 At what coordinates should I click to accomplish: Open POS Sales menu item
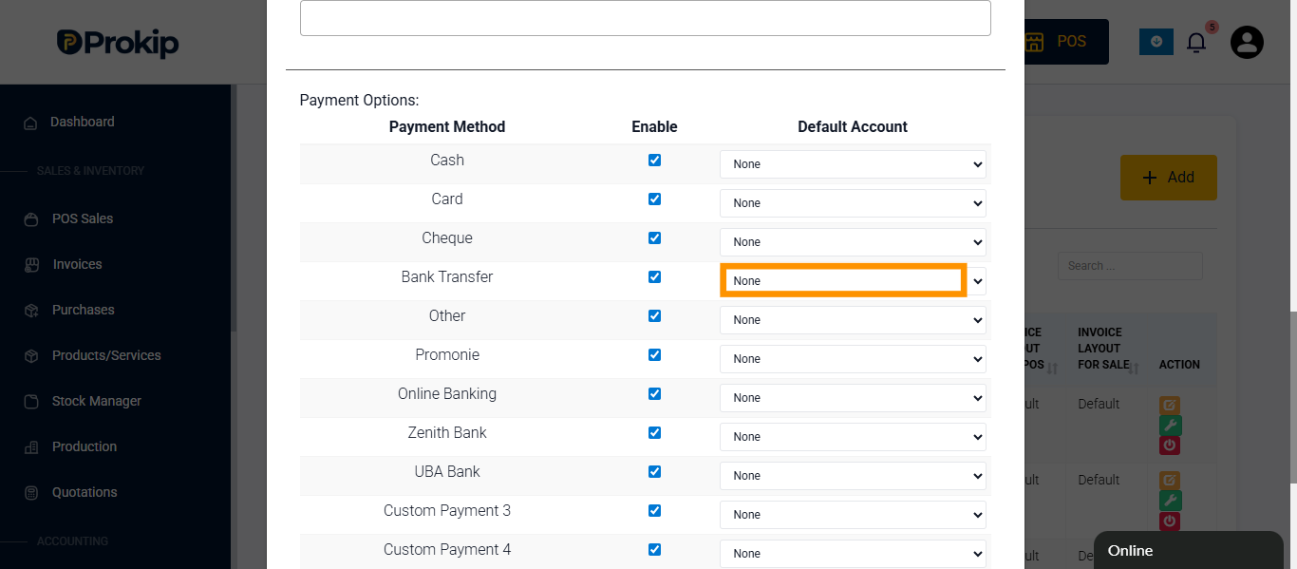coord(83,218)
